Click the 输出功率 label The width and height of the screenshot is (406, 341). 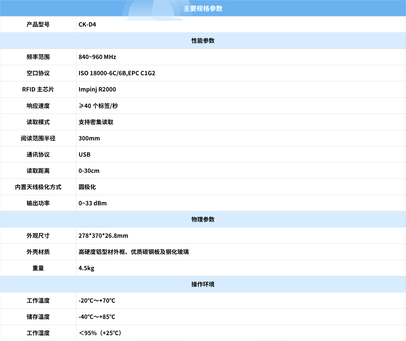tap(38, 203)
